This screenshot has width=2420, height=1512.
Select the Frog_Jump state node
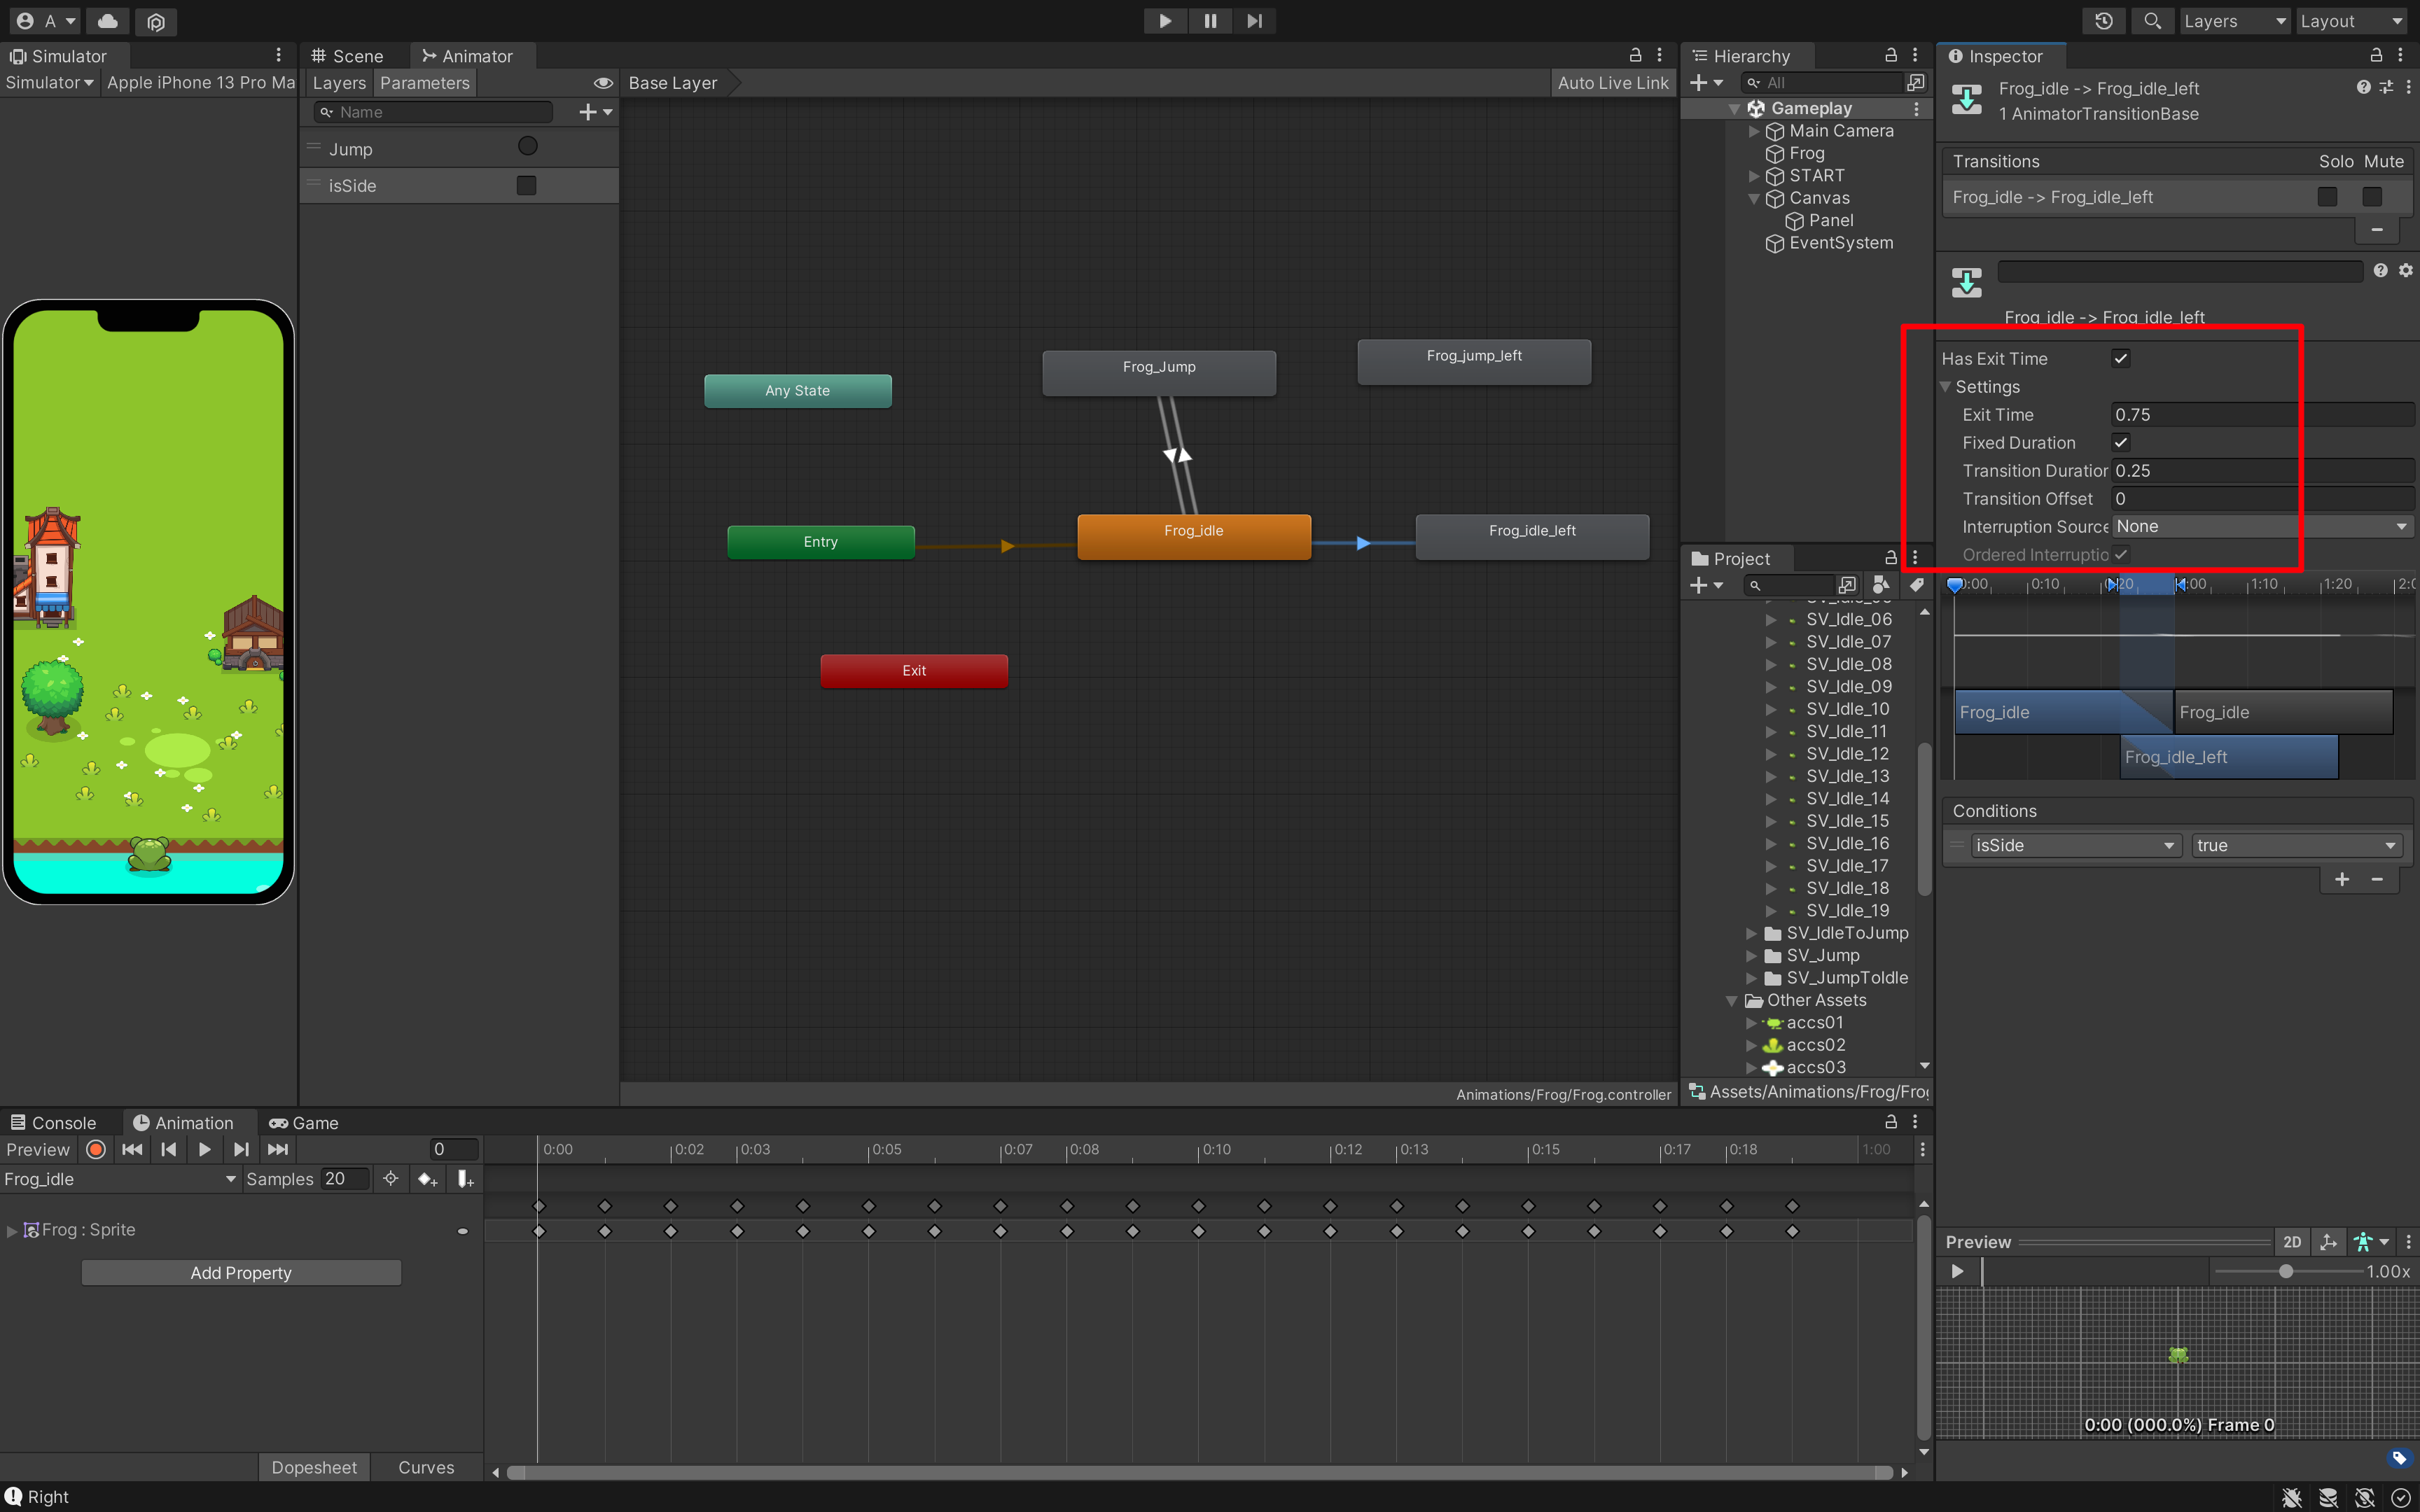coord(1159,372)
